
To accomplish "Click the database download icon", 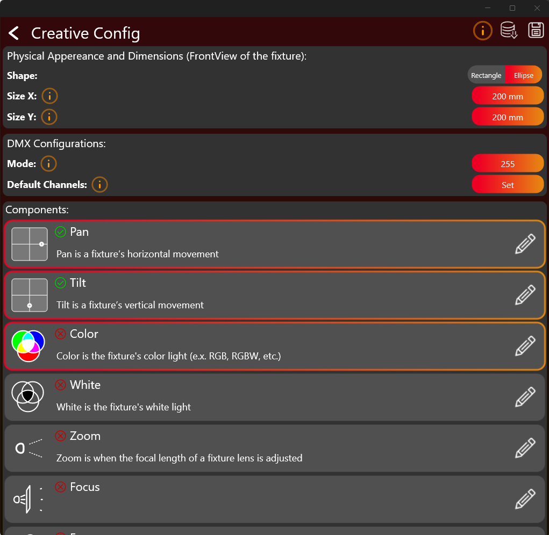I will tap(509, 31).
